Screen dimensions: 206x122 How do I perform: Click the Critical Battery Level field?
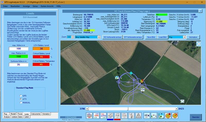coord(41,57)
